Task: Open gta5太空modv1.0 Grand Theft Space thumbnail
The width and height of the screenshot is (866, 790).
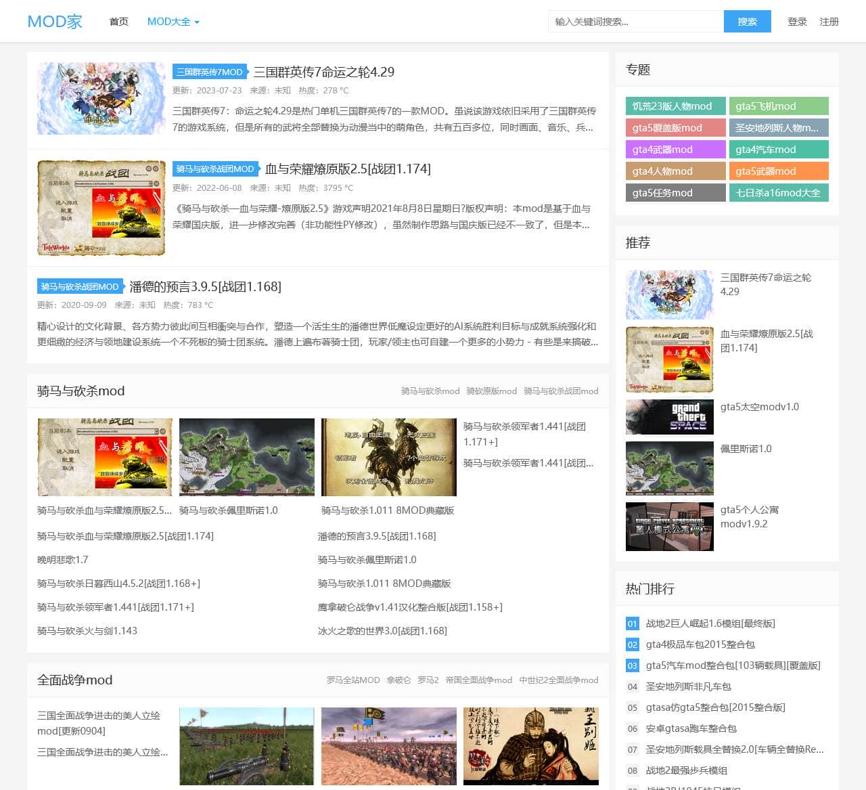Action: (x=670, y=417)
